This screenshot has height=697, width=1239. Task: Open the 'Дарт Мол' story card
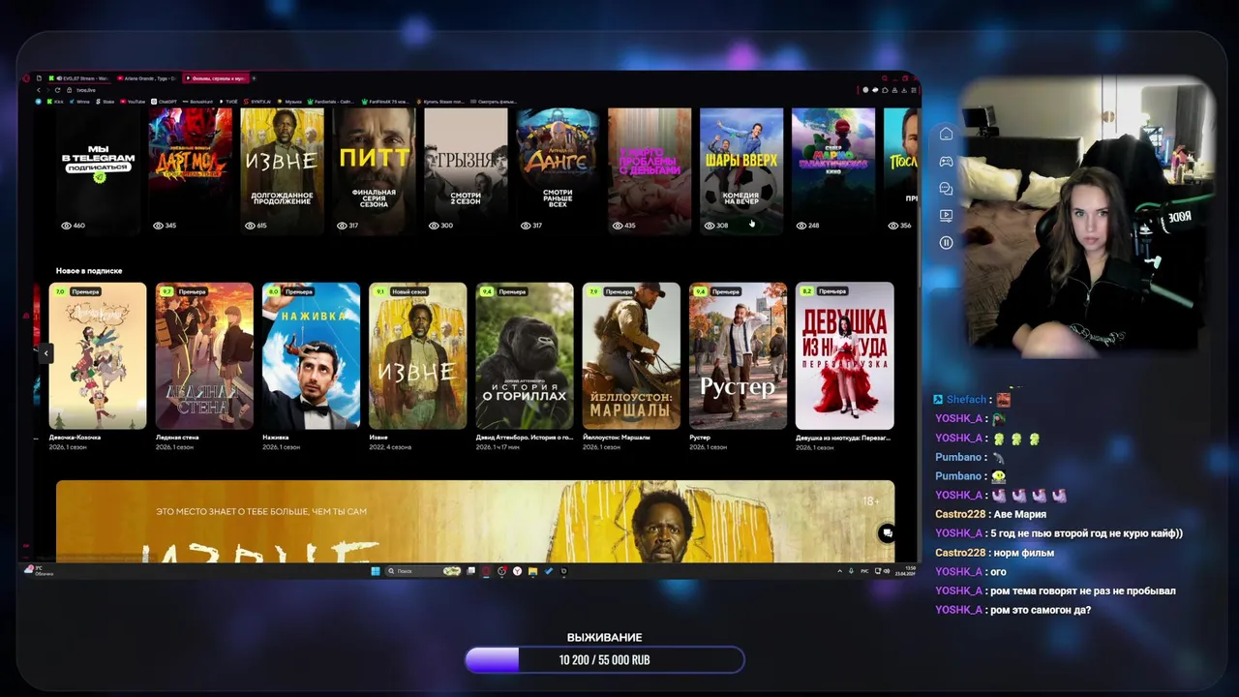(191, 170)
